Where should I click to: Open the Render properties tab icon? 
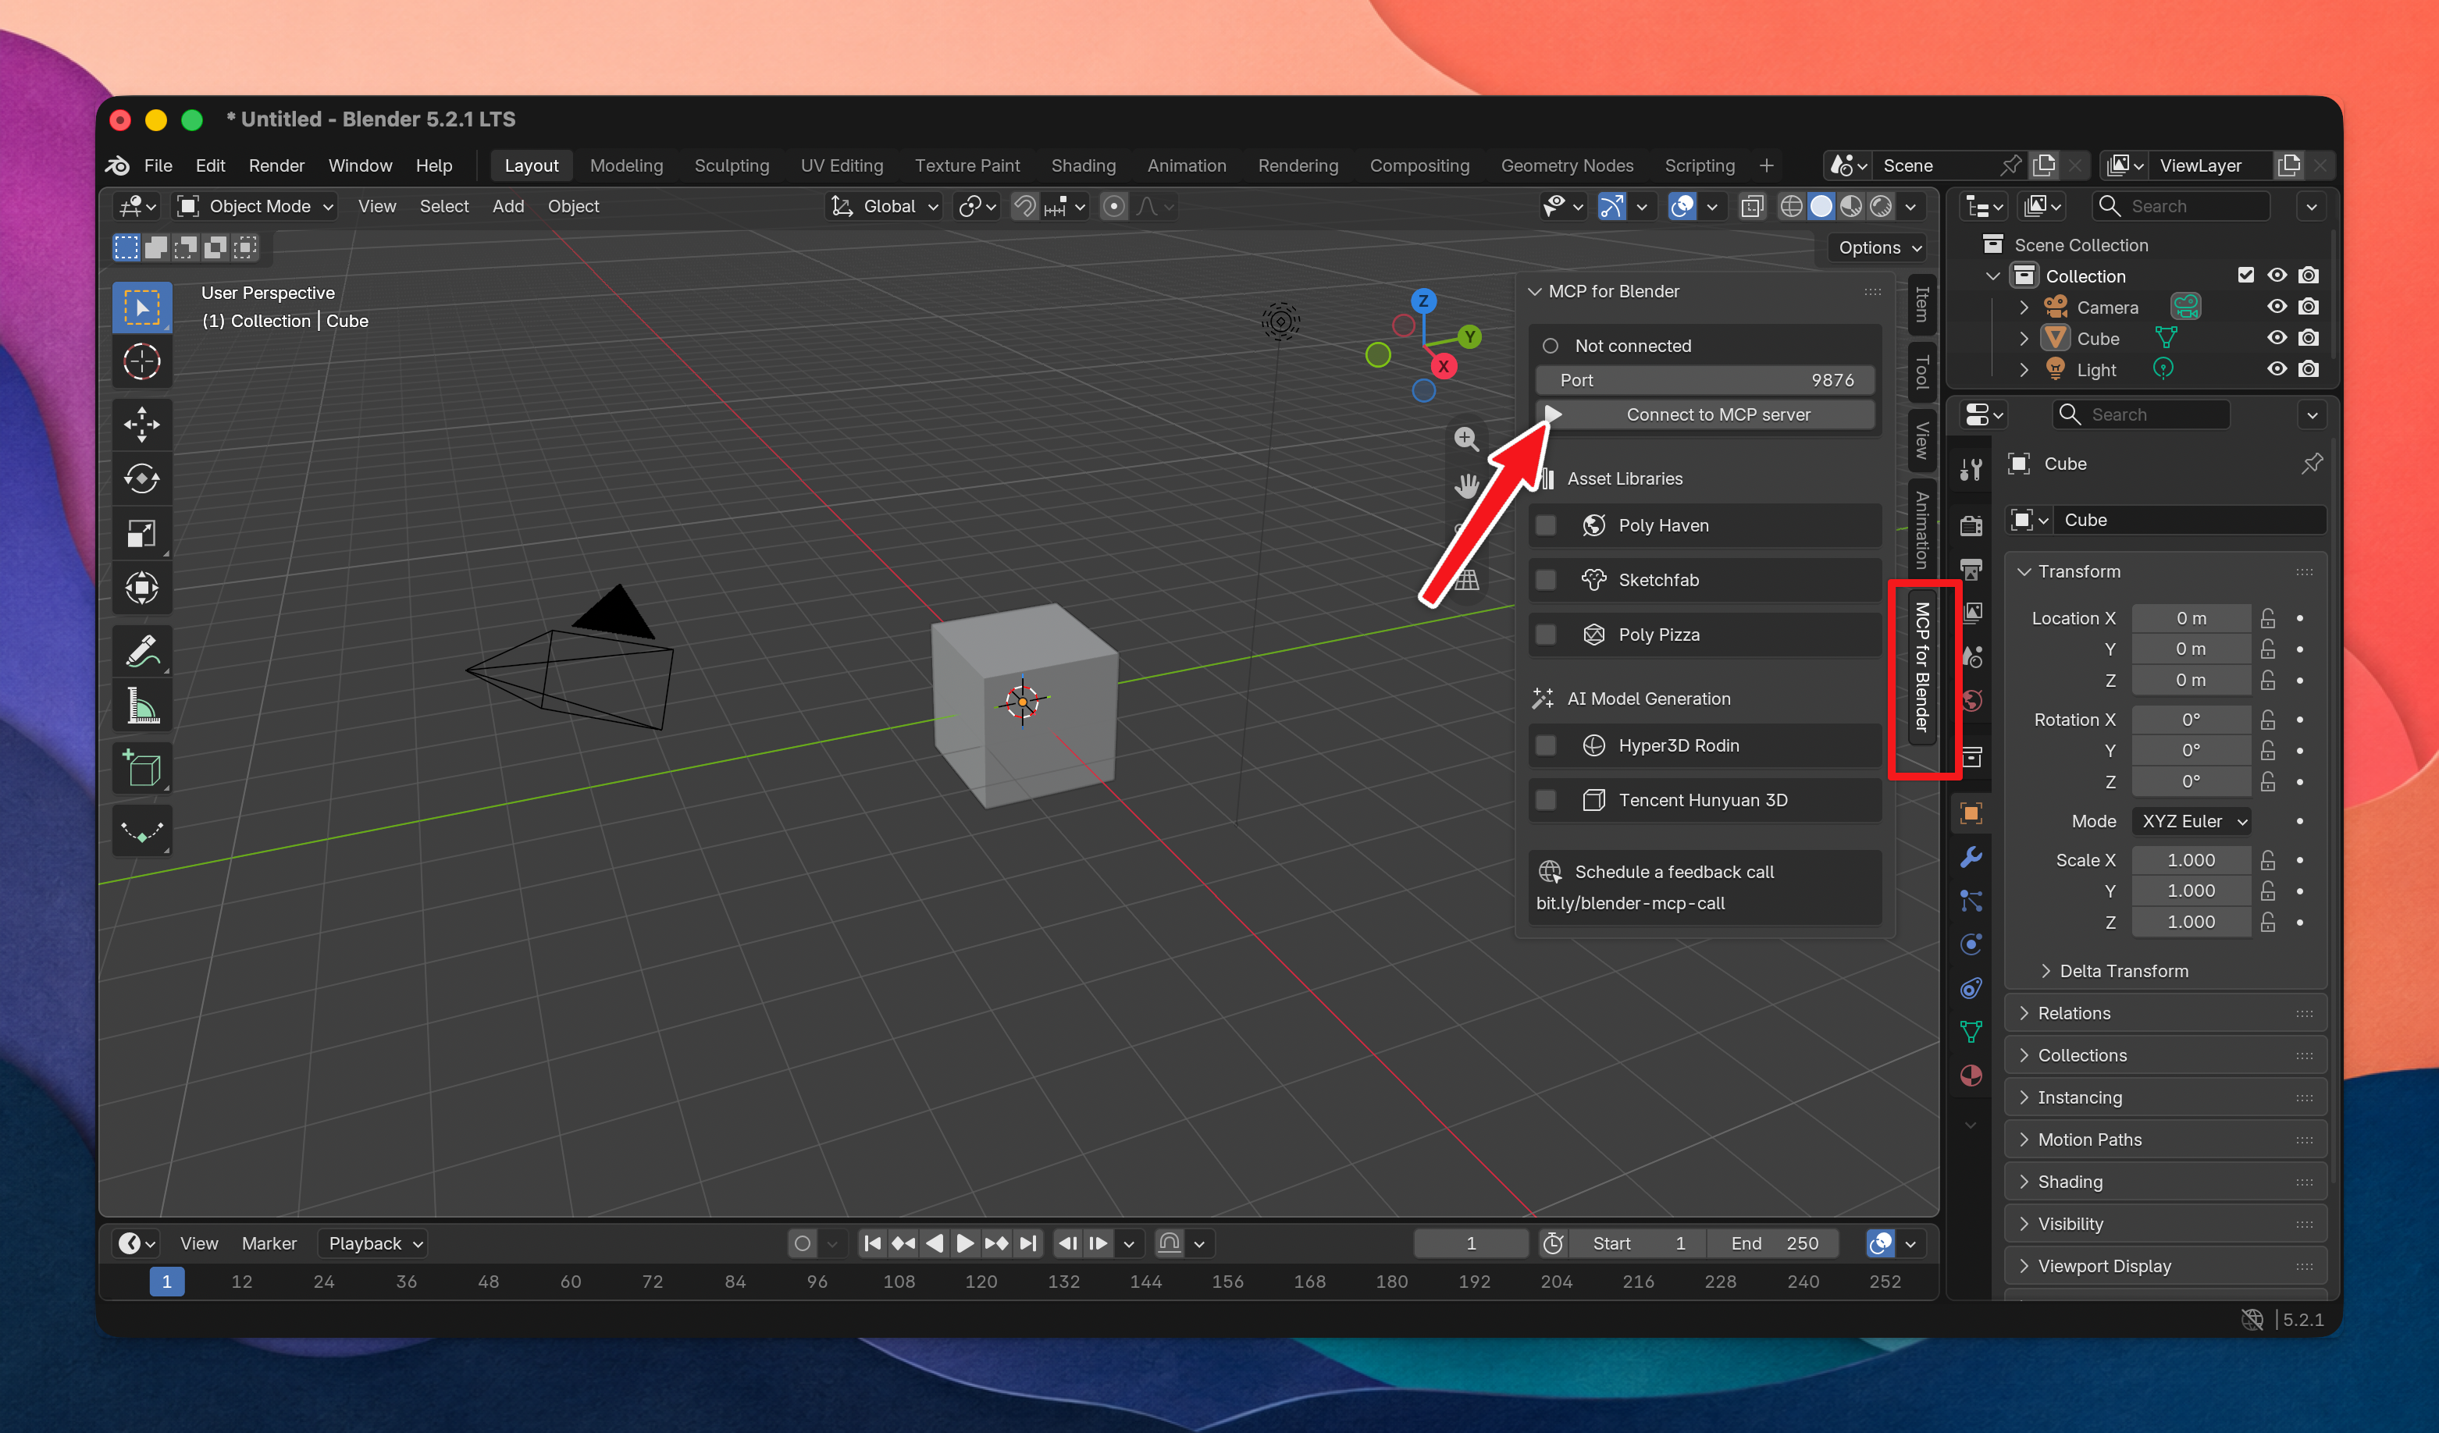point(1971,525)
